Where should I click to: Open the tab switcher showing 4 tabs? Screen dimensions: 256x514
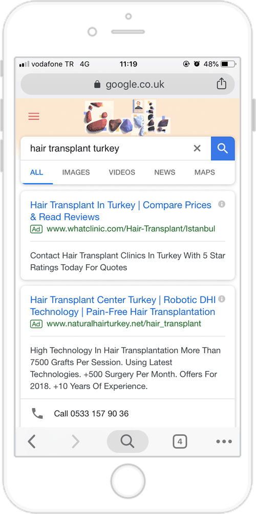(x=180, y=441)
